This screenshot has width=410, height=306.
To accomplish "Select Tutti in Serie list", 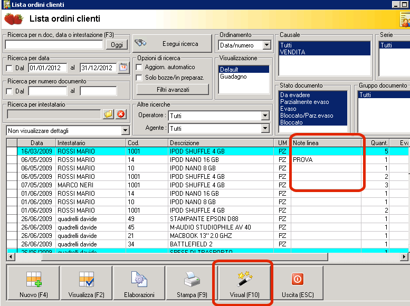I will 395,45.
